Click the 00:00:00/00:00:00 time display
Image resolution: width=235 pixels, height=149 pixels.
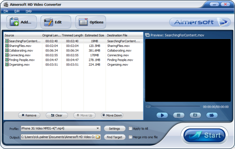coord(216,107)
